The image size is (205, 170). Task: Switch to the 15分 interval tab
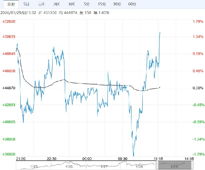tap(102, 4)
